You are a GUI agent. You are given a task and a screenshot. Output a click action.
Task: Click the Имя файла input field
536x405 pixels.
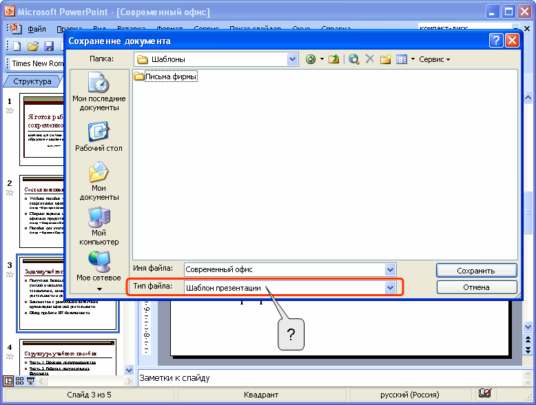285,269
